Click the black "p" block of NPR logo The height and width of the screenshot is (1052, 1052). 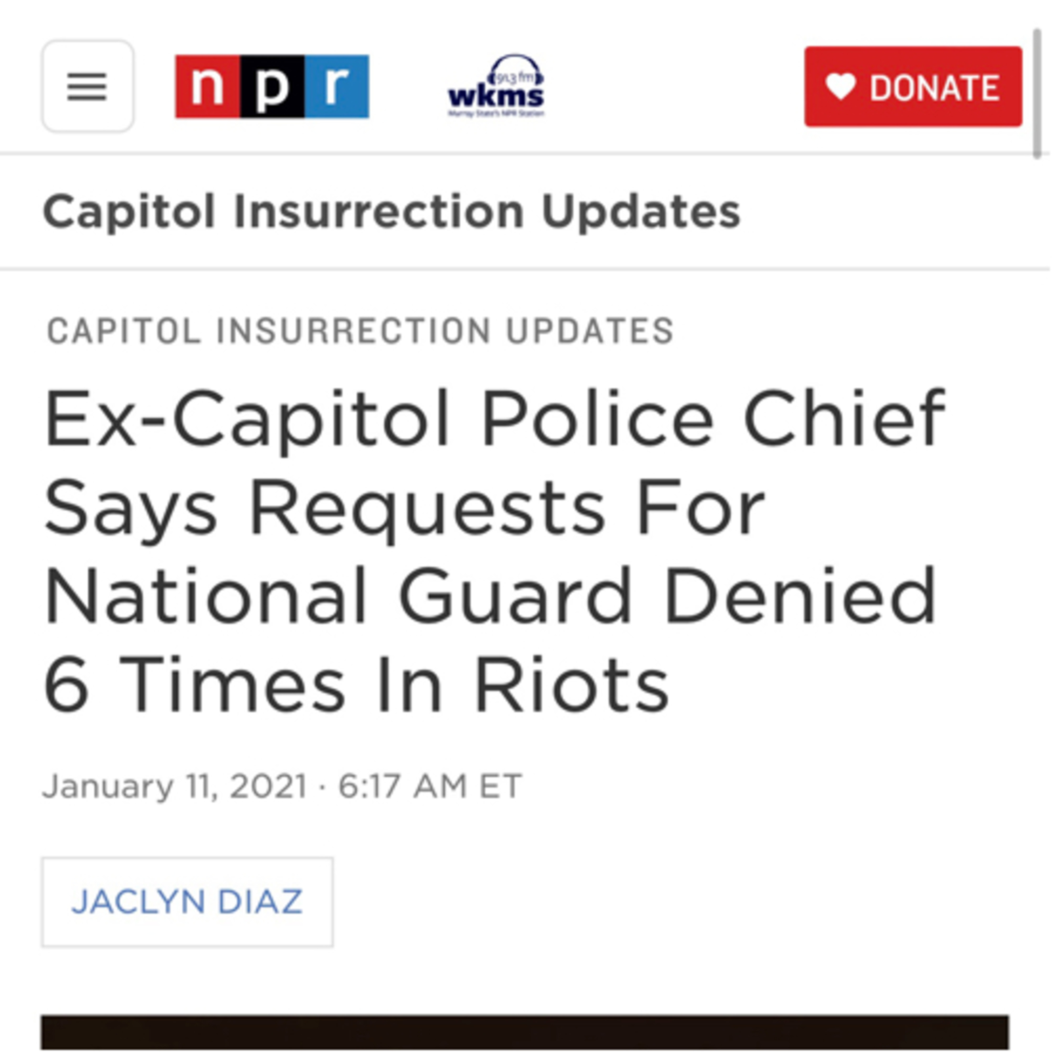click(272, 86)
